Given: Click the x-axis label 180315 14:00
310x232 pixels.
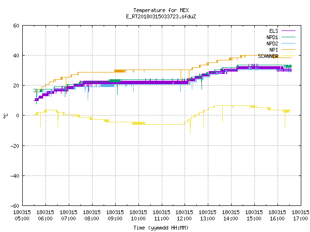Looking at the screenshot, I should tap(231, 216).
